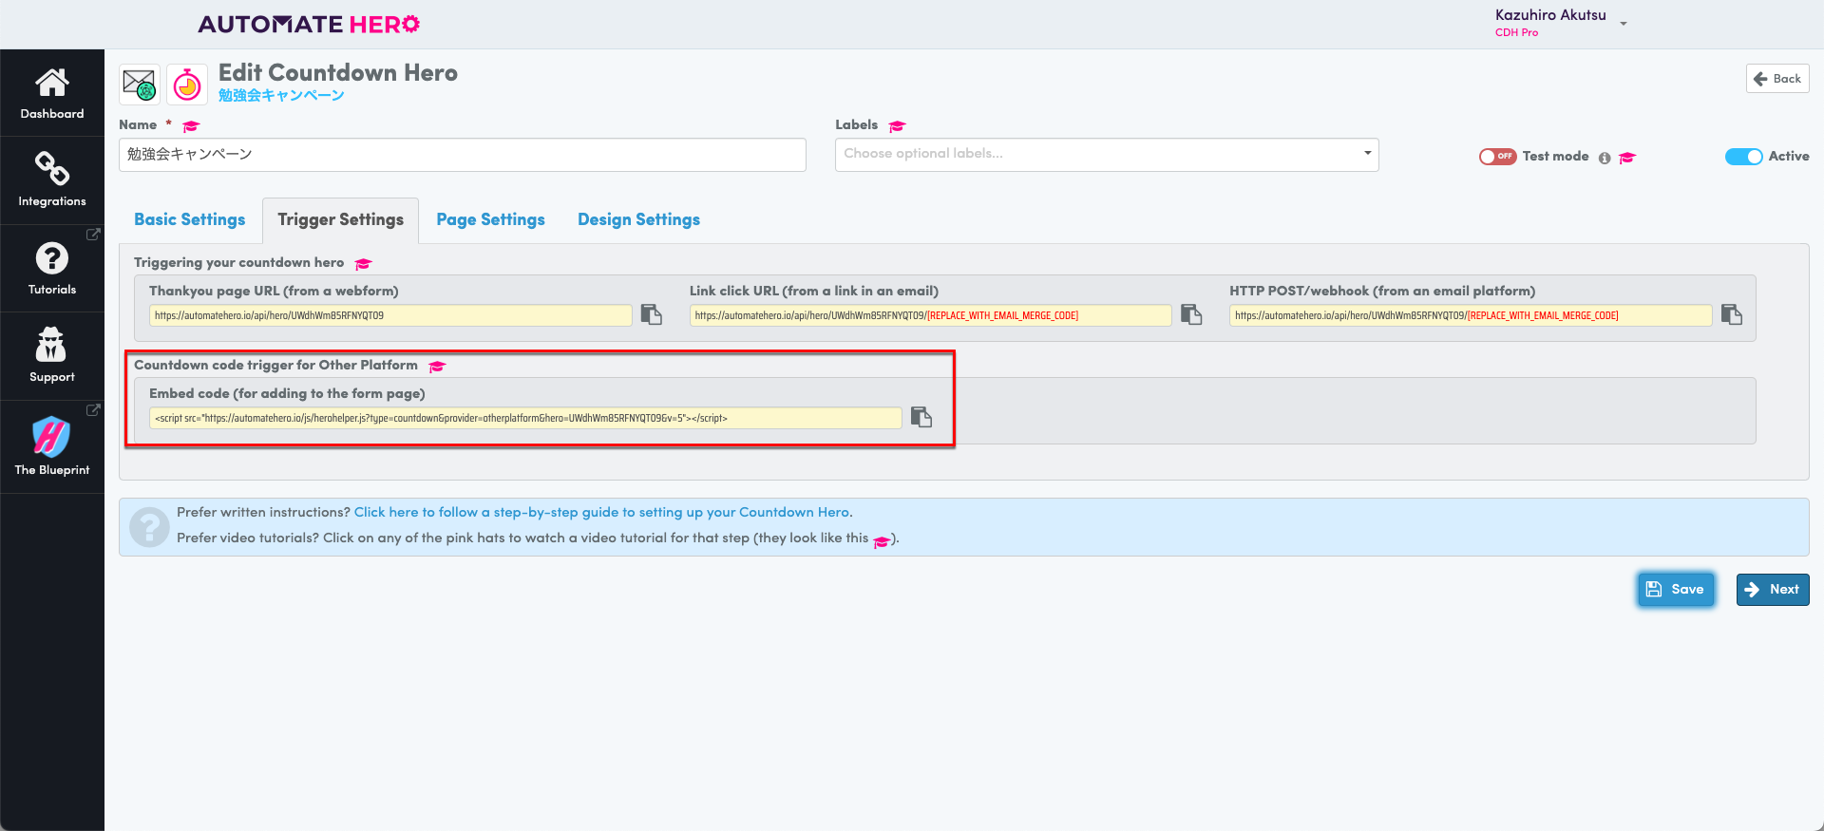Screen dimensions: 1824x831
Task: Open The Blueprint sidebar icon
Action: [x=51, y=437]
